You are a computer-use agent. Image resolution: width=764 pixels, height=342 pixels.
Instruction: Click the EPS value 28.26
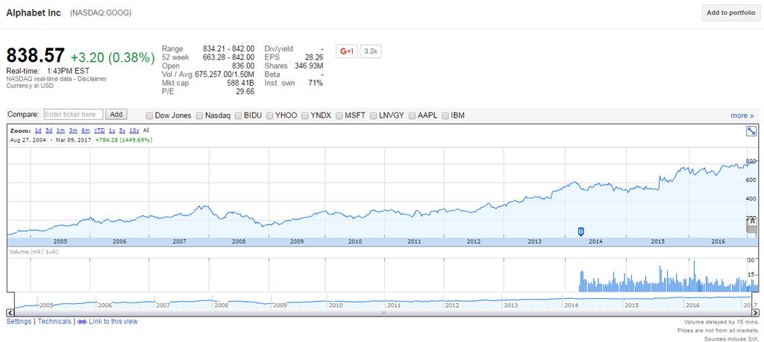[x=314, y=57]
